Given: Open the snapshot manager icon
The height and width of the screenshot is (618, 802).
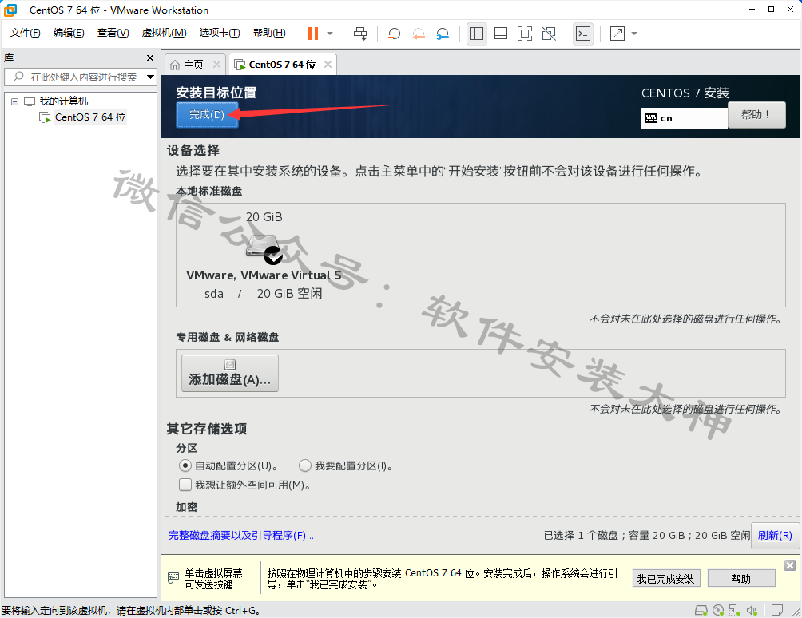Looking at the screenshot, I should 443,34.
